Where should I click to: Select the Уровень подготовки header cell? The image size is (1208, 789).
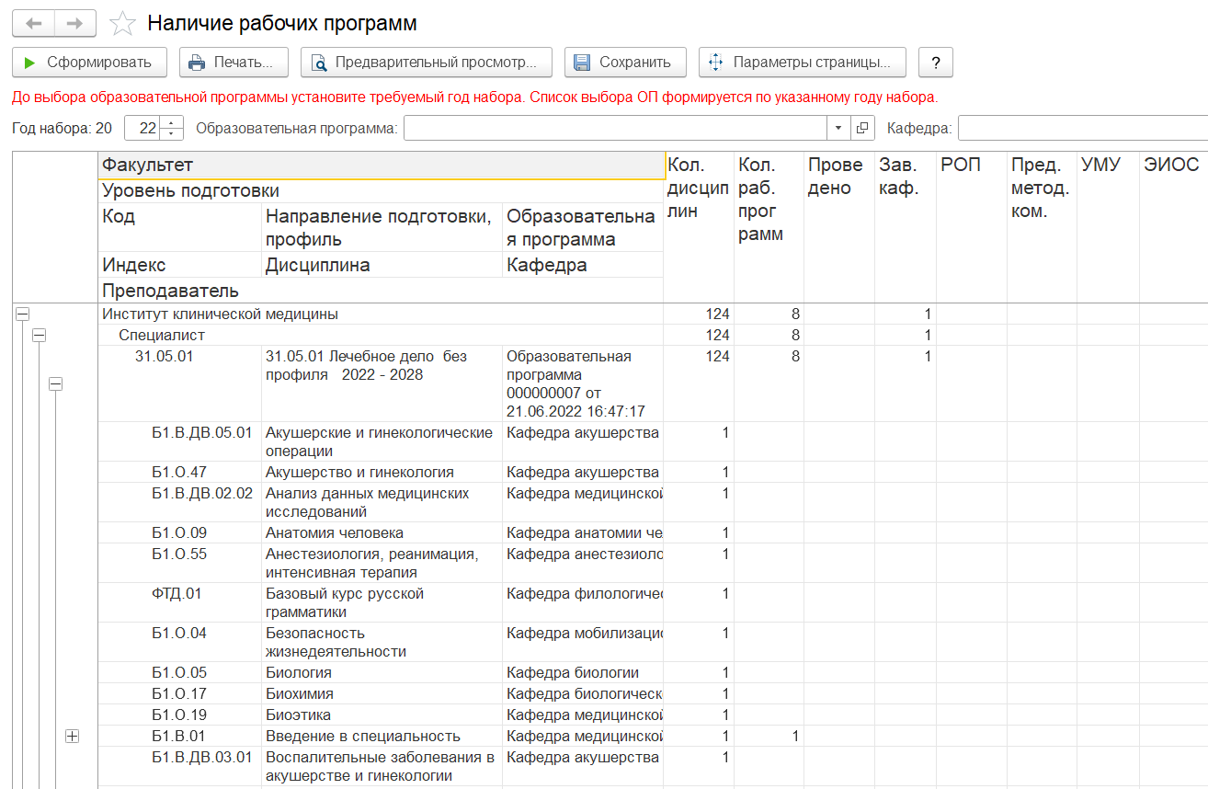[381, 190]
